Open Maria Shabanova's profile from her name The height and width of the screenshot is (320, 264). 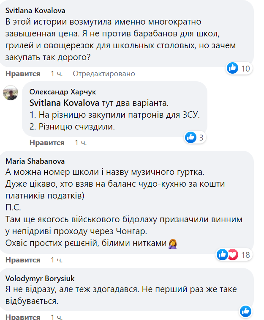coord(34,161)
